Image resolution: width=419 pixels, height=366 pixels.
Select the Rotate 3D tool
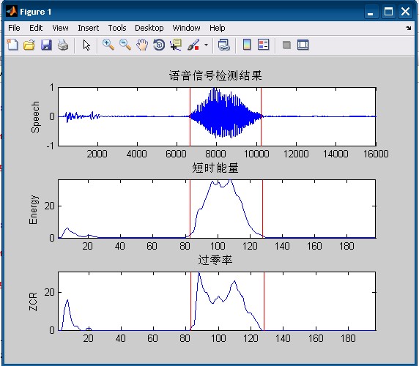[x=159, y=45]
